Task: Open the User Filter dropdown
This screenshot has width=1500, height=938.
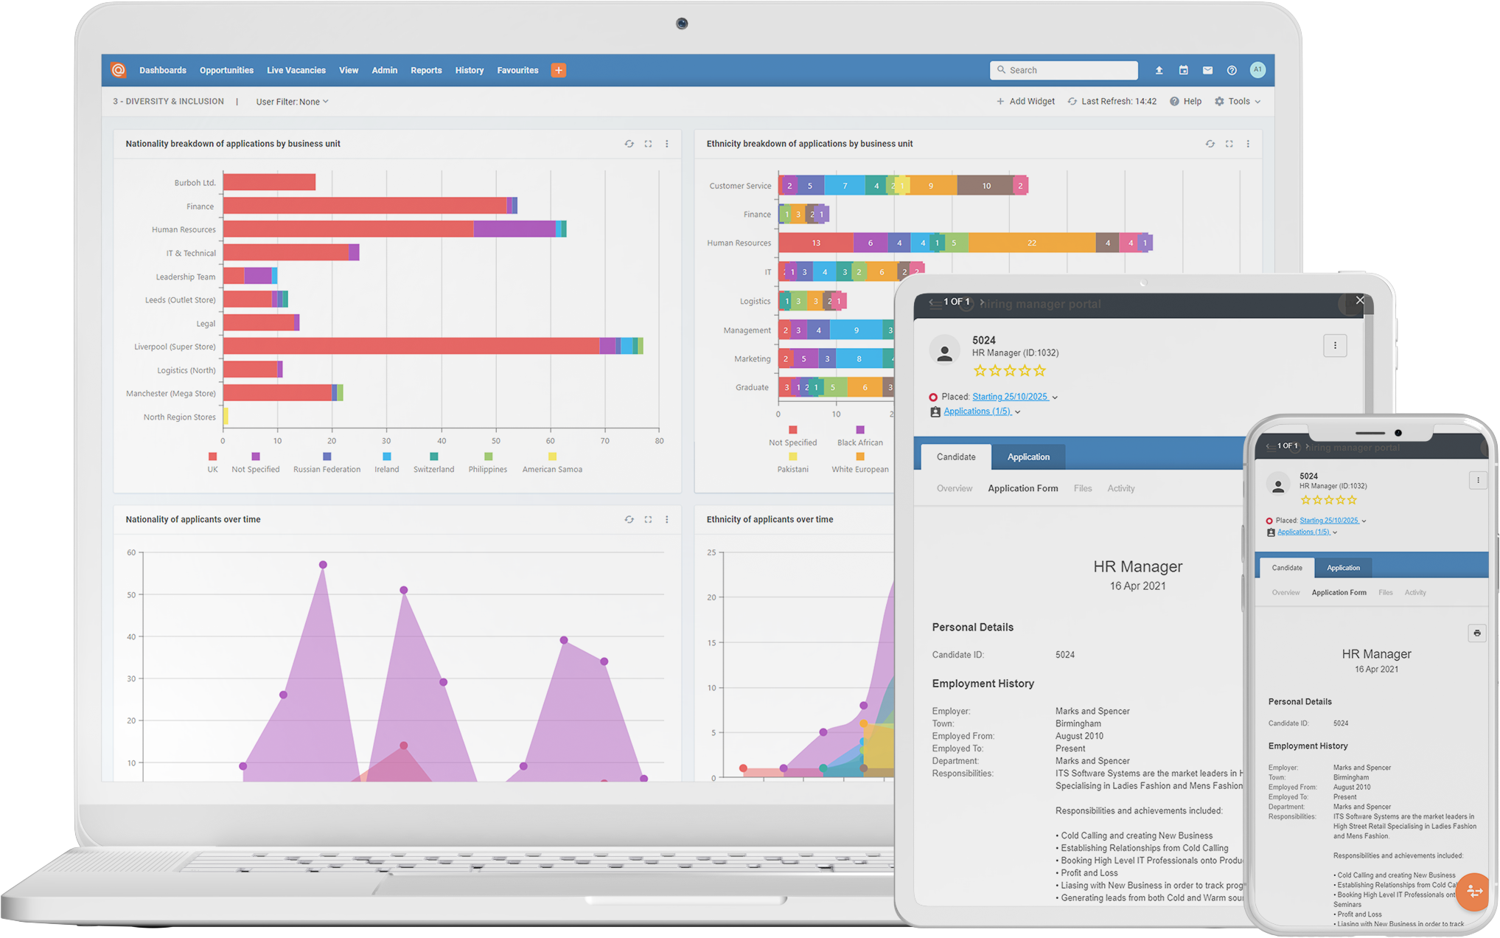Action: (x=292, y=102)
